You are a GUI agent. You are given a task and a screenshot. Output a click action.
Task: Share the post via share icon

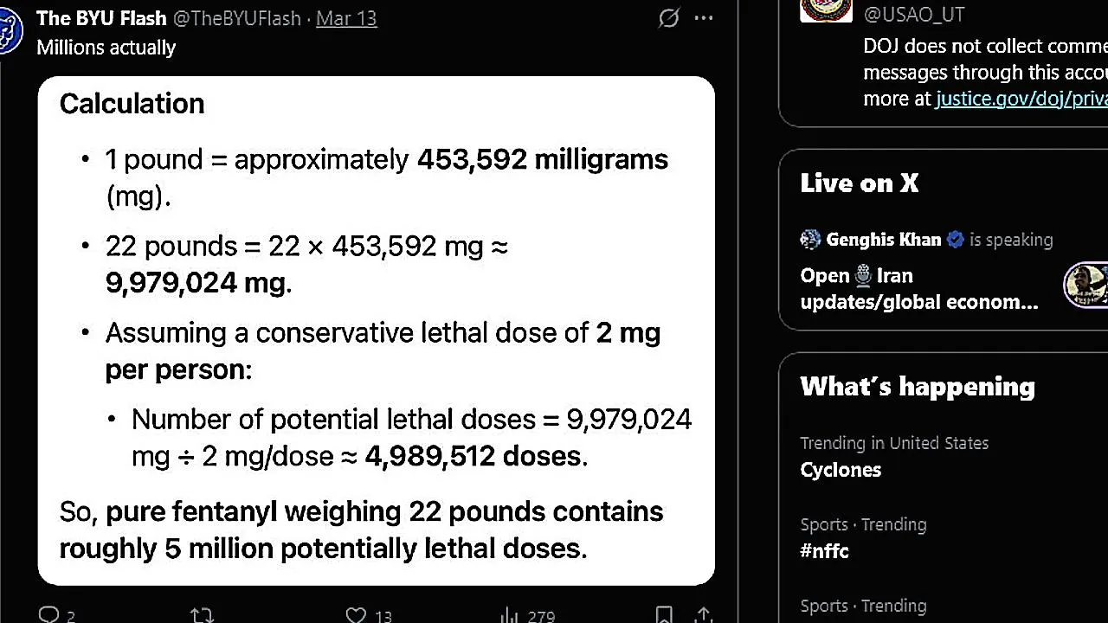click(704, 614)
